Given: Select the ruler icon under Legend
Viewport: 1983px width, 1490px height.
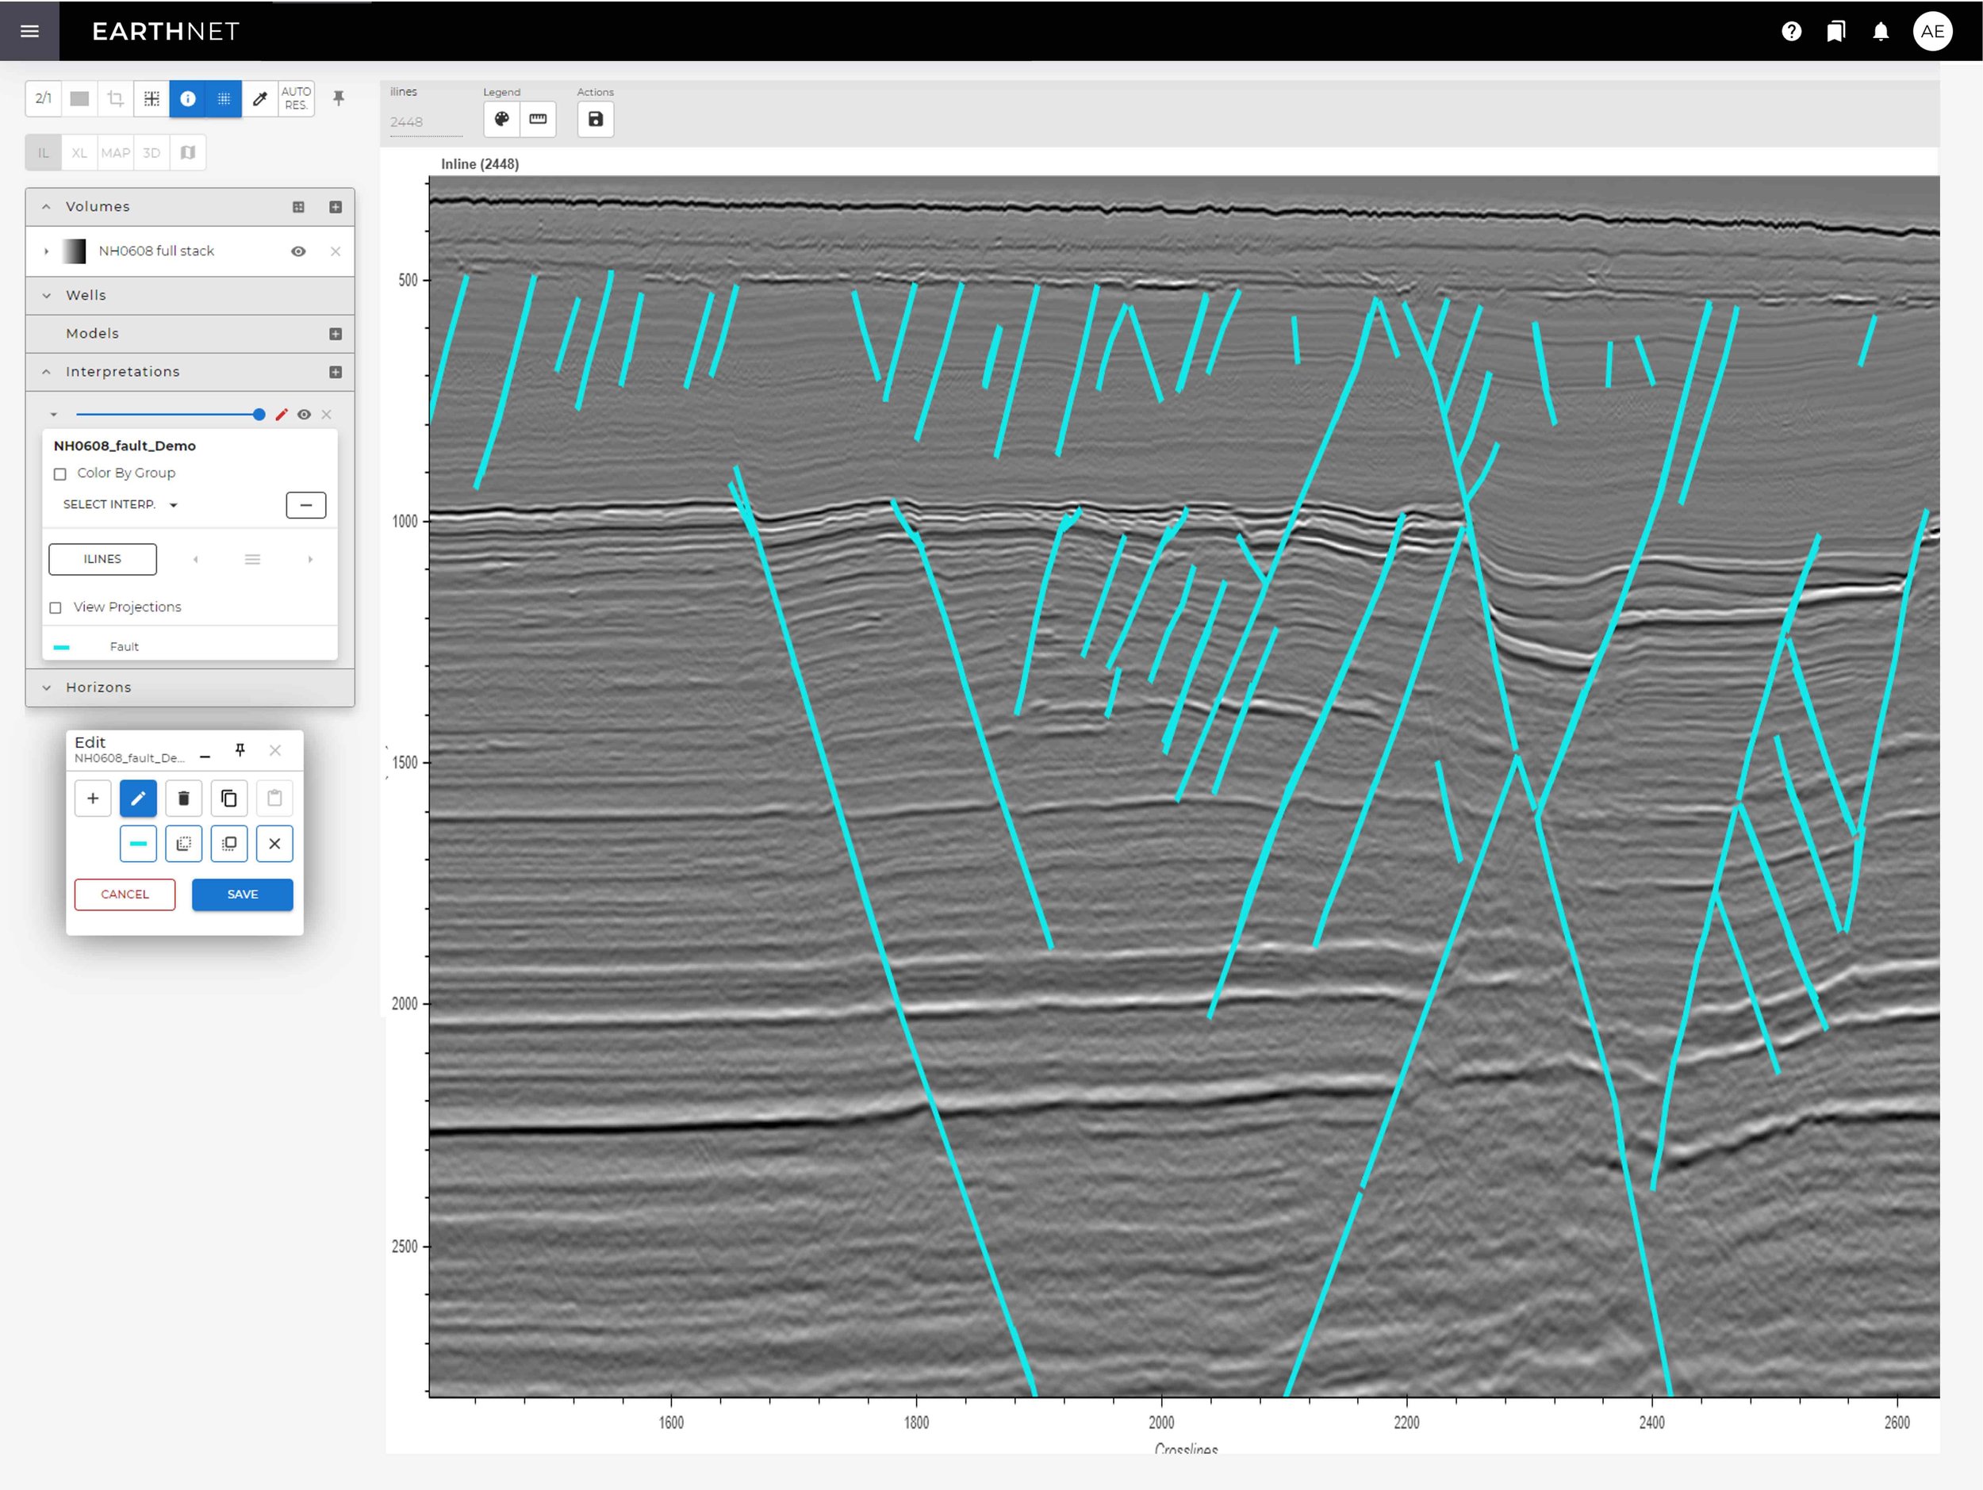Looking at the screenshot, I should (x=538, y=119).
